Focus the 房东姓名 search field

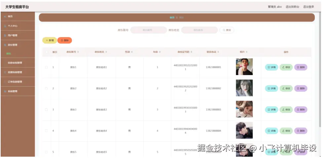199,30
